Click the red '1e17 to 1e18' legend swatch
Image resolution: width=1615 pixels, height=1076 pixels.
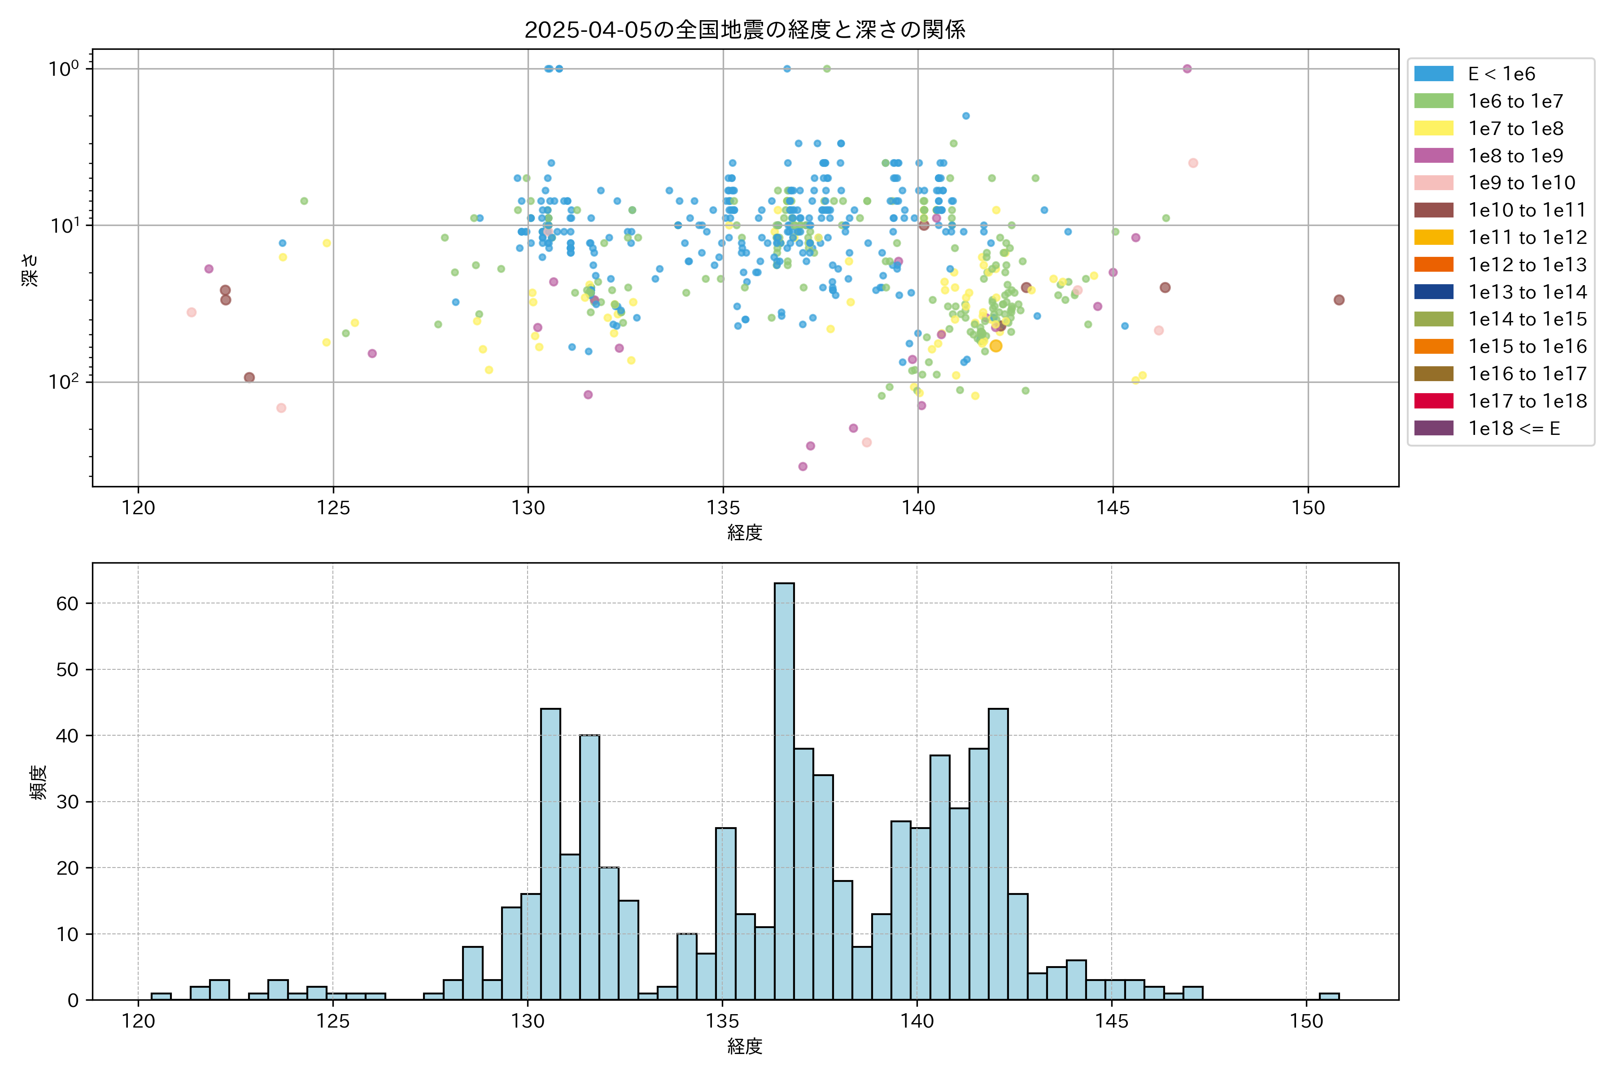pyautogui.click(x=1433, y=401)
